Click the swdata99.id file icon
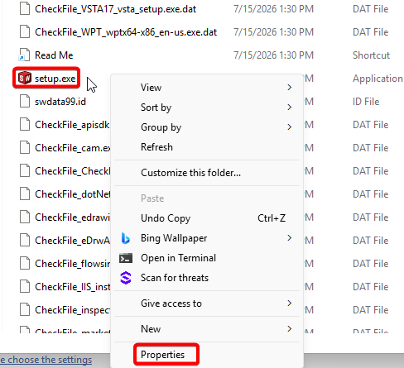 [25, 101]
